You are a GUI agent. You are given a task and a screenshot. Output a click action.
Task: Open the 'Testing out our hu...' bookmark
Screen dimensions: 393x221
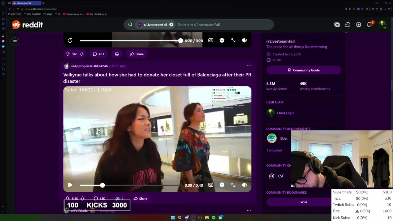coord(73,14)
